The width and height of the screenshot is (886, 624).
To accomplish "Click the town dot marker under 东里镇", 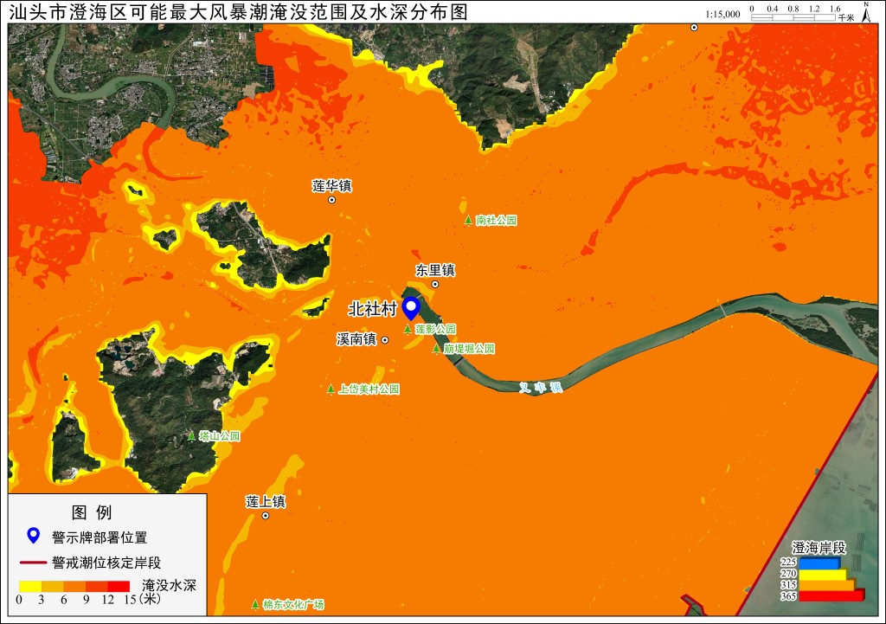I will (x=435, y=284).
